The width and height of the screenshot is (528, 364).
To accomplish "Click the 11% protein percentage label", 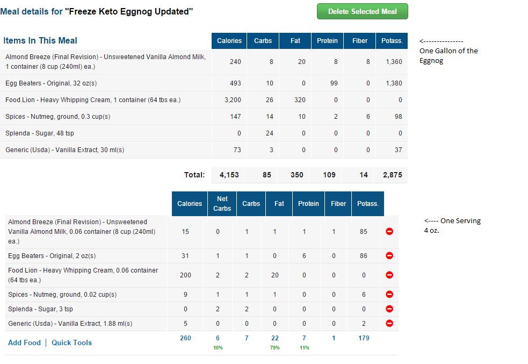I will (x=305, y=347).
